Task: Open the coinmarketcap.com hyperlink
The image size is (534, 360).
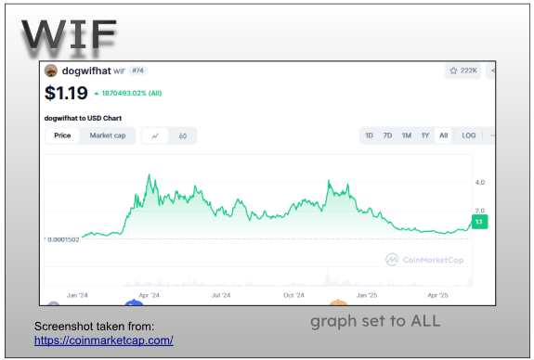Action: [103, 341]
